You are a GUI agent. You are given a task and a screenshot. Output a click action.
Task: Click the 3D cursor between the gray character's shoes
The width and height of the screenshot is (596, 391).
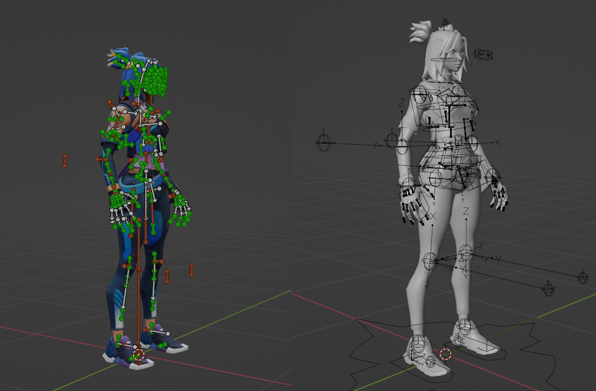tap(445, 355)
